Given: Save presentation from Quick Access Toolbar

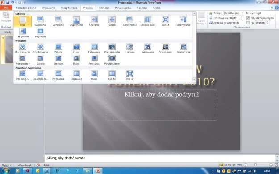Looking at the screenshot, I should [x=8, y=3].
